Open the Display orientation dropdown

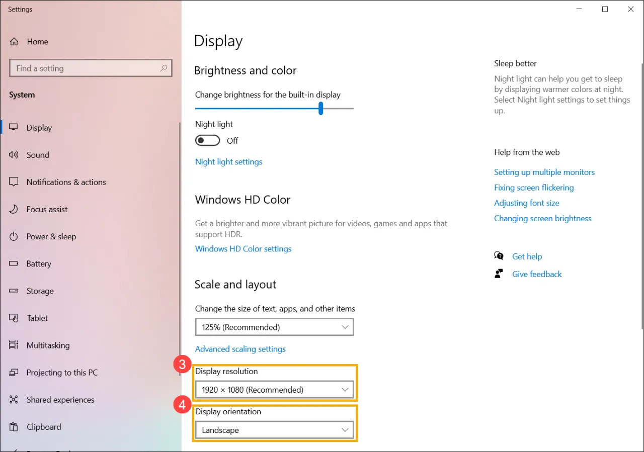click(274, 429)
